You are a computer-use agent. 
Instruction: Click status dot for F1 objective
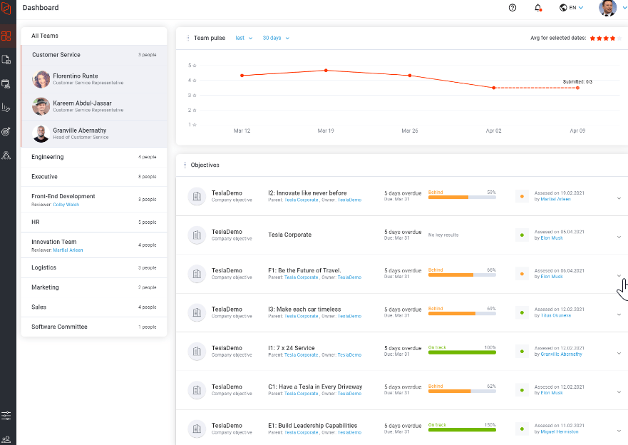pyautogui.click(x=522, y=274)
